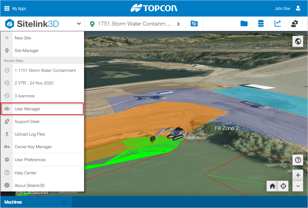
Task: Click the gear icon beside User Preferences
Action: pyautogui.click(x=7, y=160)
